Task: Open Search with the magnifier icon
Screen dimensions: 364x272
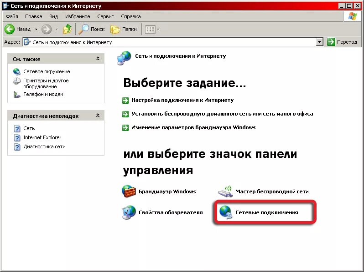Action: pyautogui.click(x=83, y=29)
